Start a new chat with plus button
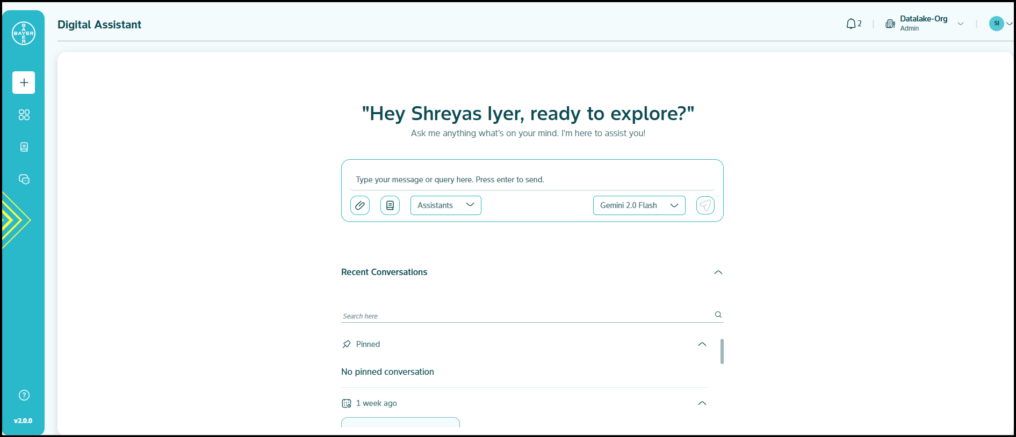1016x437 pixels. (24, 83)
